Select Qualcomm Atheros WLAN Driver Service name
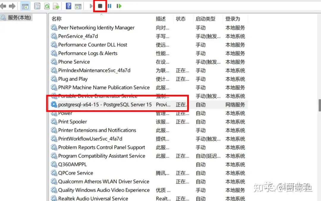 104,182
